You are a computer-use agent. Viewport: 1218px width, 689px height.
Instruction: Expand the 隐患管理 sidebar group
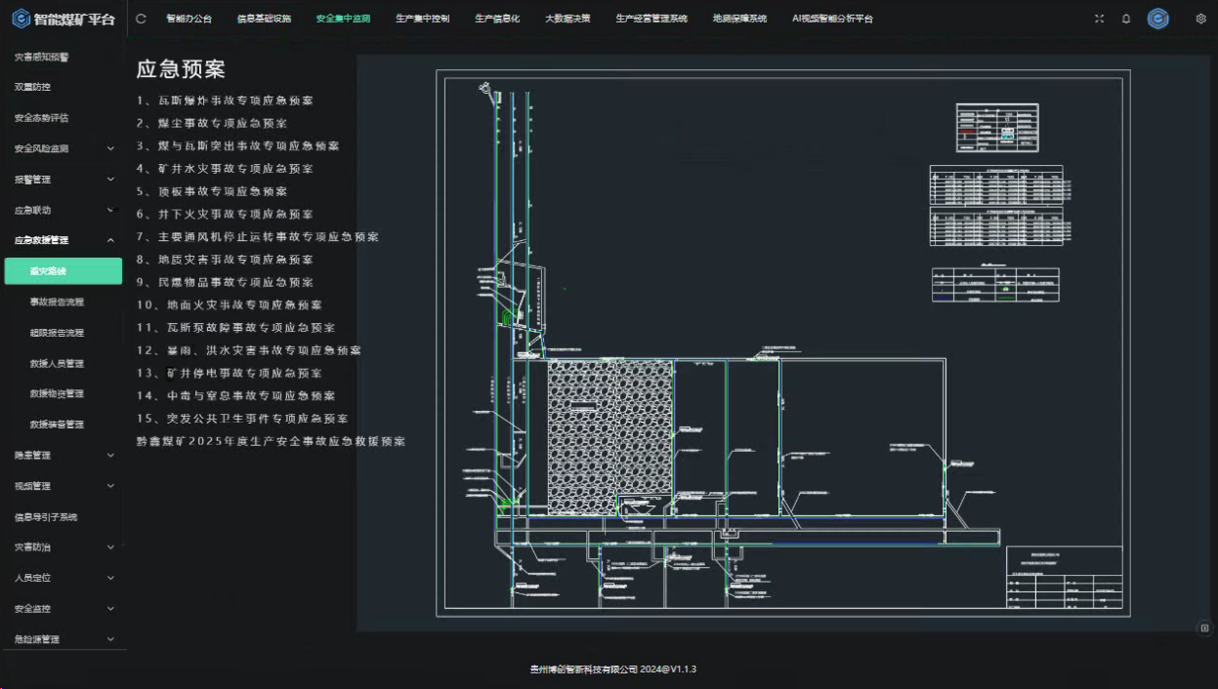coord(110,456)
